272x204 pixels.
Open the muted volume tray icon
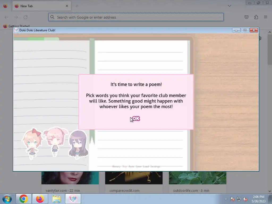(245, 199)
